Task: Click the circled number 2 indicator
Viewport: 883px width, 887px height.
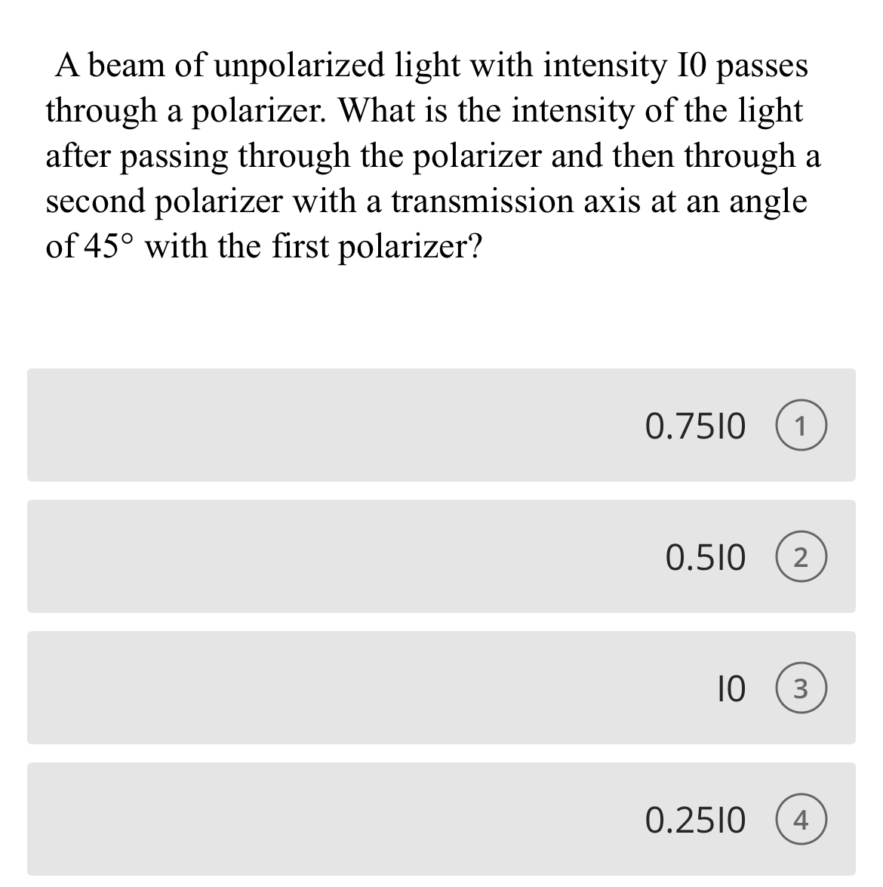Action: [803, 557]
